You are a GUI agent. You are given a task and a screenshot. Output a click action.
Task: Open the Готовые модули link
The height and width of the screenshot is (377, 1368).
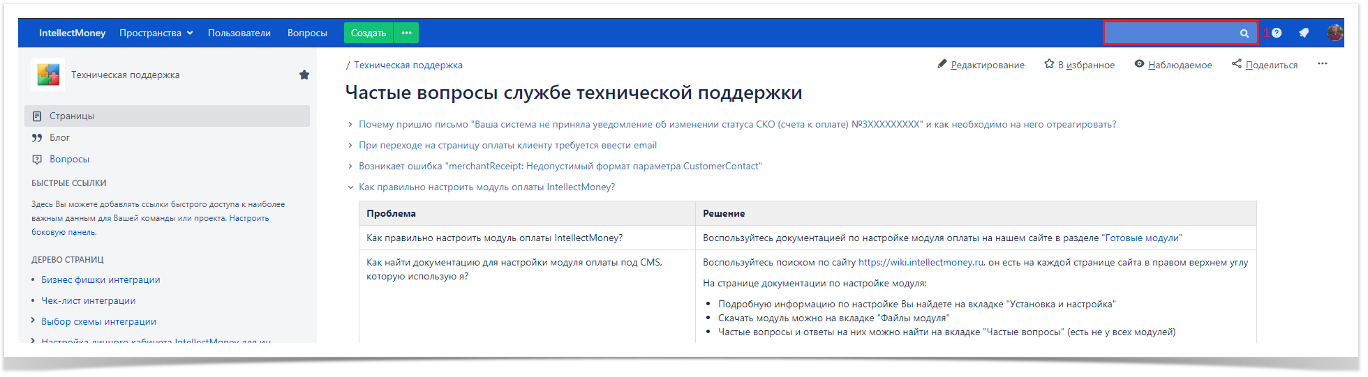1142,238
